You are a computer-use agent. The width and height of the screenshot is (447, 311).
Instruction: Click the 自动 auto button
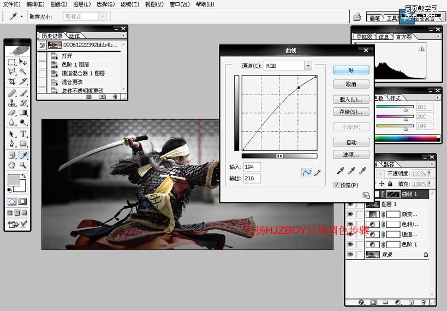[x=351, y=142]
